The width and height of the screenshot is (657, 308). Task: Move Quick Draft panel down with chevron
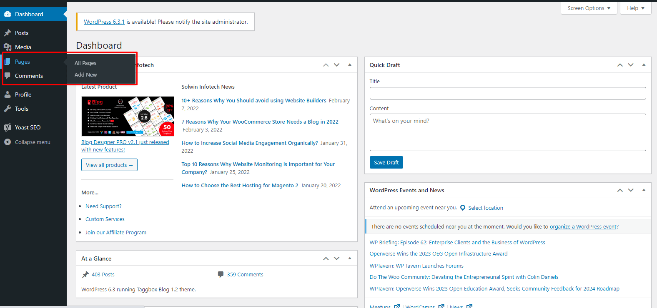(x=631, y=65)
